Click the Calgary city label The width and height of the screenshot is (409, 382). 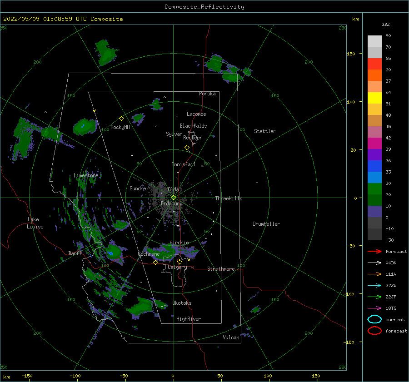(177, 267)
